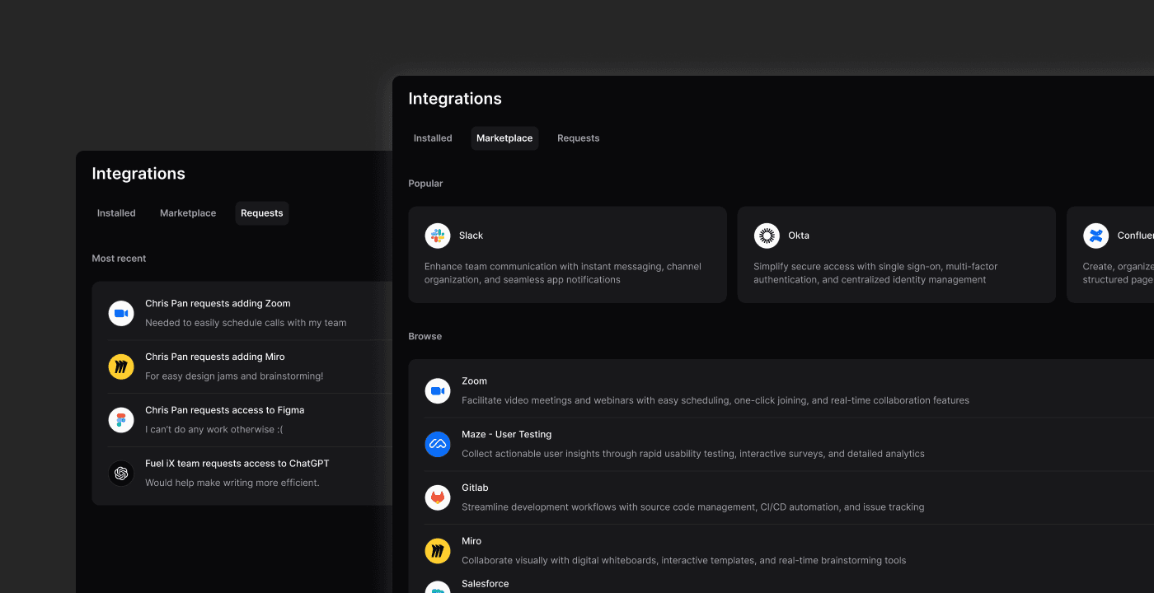
Task: Click Maze description about usability testing
Action: (x=693, y=454)
